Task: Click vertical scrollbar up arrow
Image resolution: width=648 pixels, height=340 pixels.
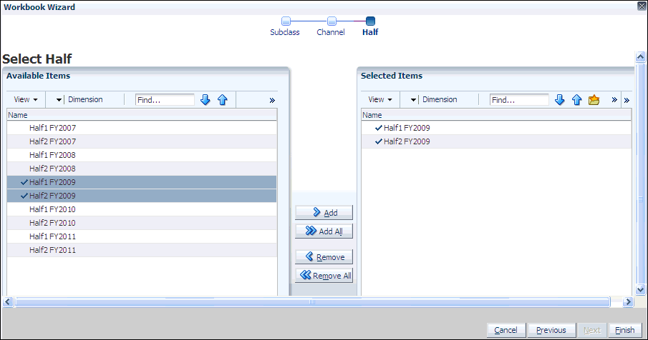Action: point(641,56)
